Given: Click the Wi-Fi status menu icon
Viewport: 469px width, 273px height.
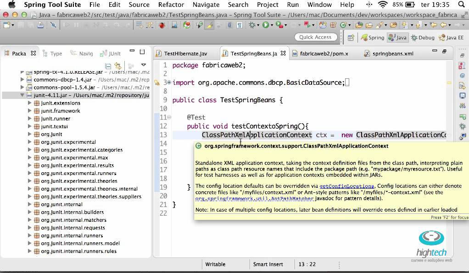Looking at the screenshot, I should [383, 5].
